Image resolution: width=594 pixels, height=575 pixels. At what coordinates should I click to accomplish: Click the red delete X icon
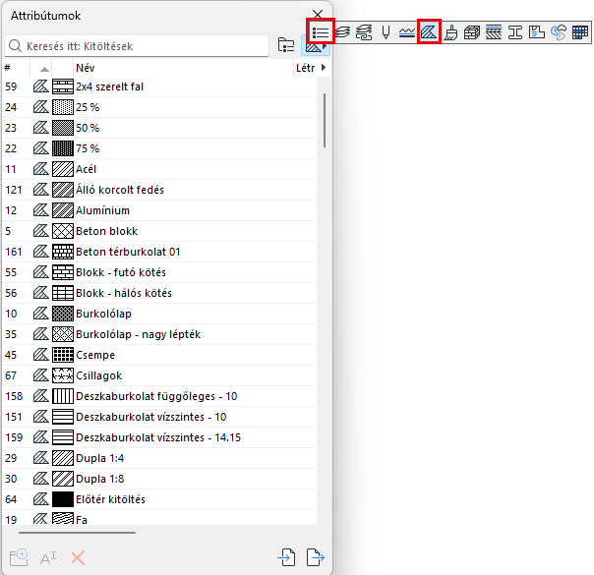(x=78, y=558)
